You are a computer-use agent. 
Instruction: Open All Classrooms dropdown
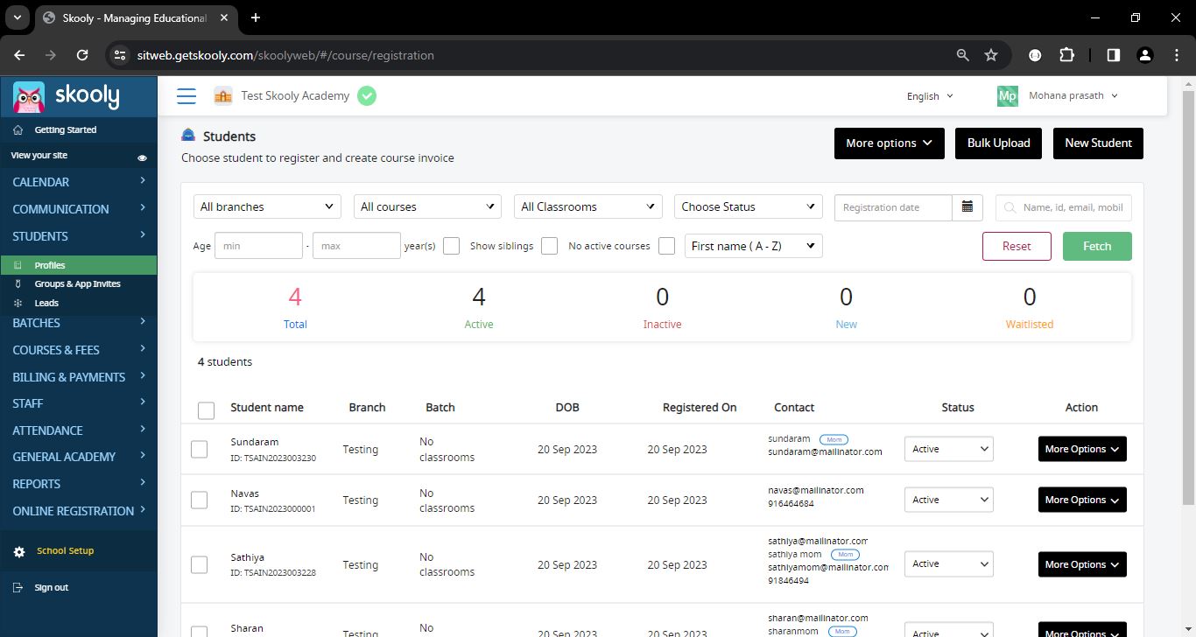pyautogui.click(x=588, y=206)
